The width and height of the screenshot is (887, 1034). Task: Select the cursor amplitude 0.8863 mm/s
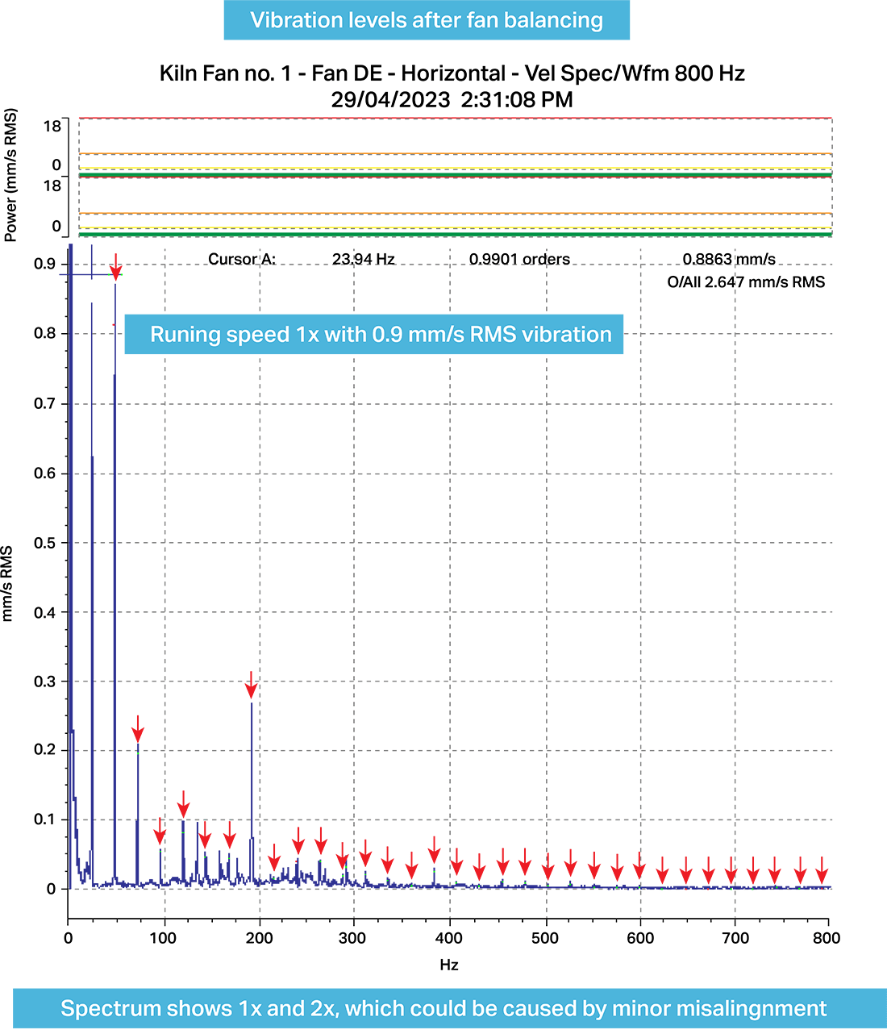tap(729, 259)
